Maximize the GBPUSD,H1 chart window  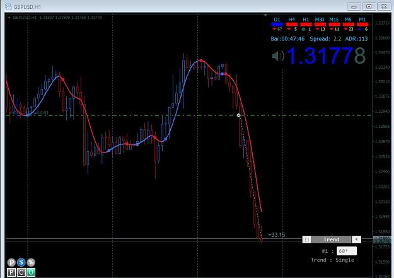pos(369,7)
